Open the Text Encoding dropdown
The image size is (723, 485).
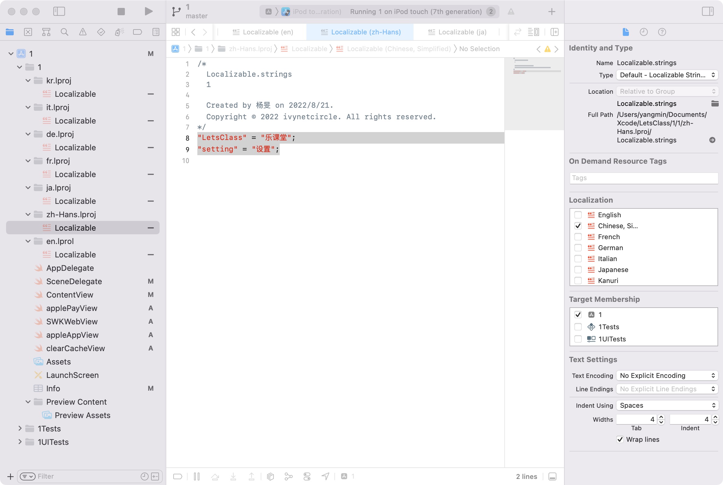(x=667, y=375)
